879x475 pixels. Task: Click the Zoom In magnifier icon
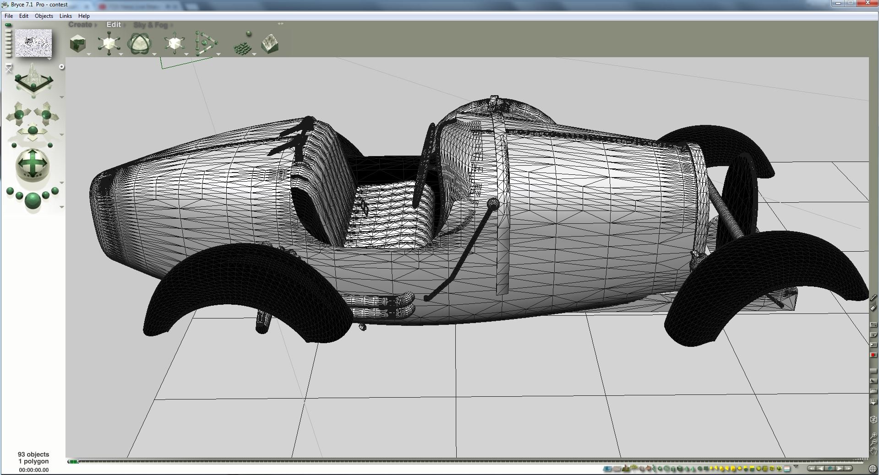[x=874, y=435]
